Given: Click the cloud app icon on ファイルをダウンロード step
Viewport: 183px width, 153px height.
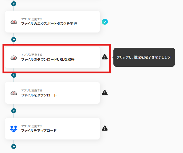Looking at the screenshot, I should pos(14,93).
